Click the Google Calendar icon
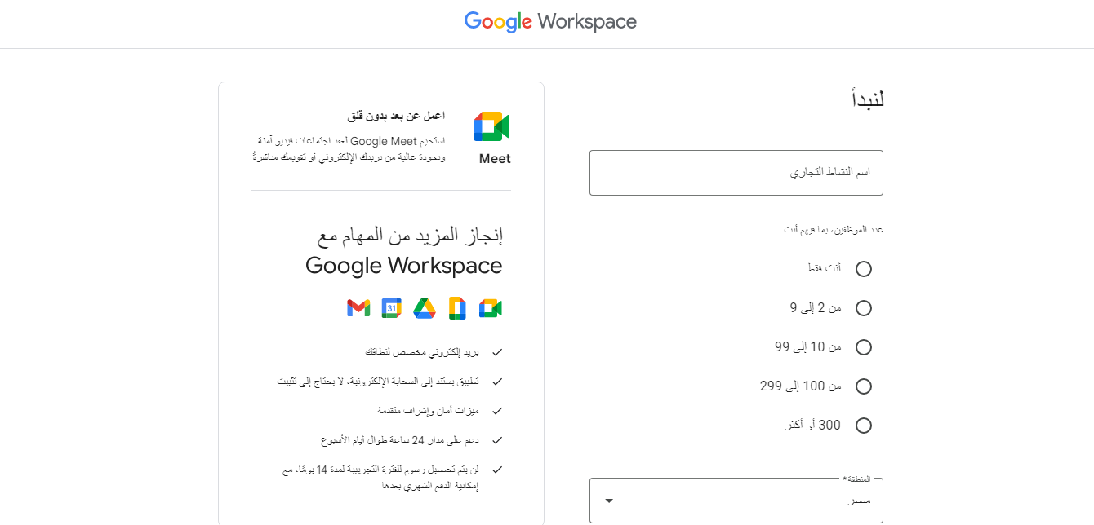Screen dimensions: 1094x525 [392, 308]
